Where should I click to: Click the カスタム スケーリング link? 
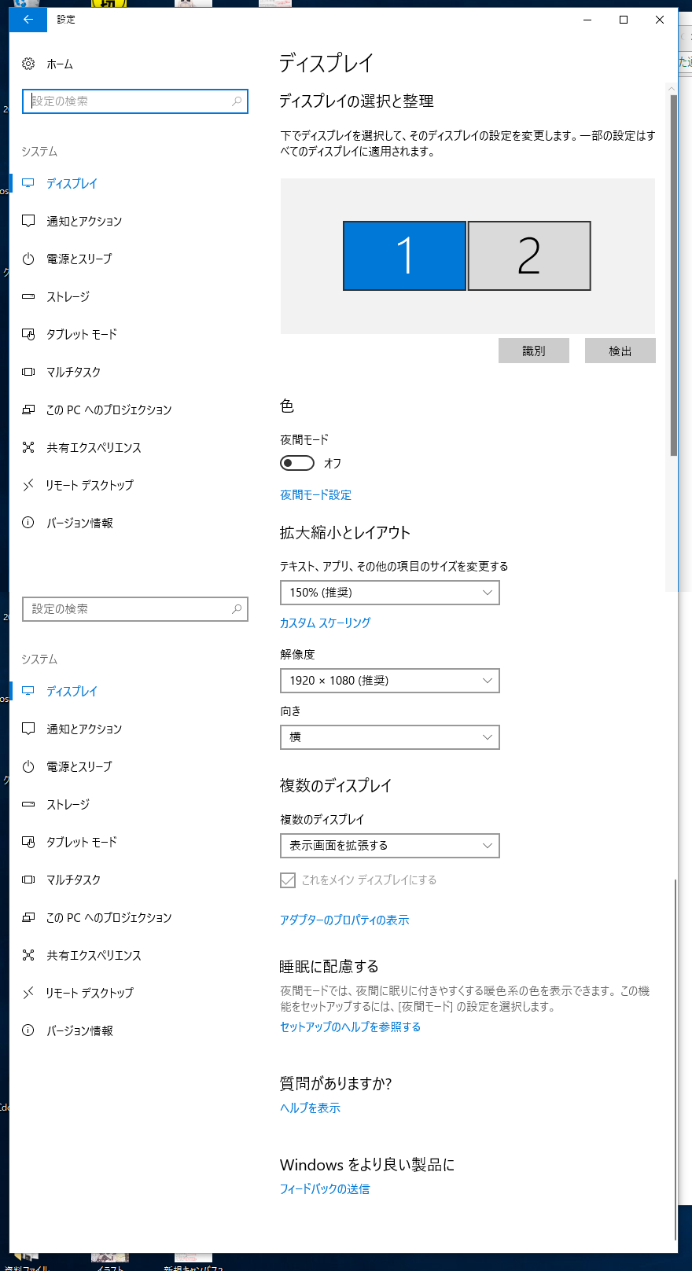pos(325,623)
